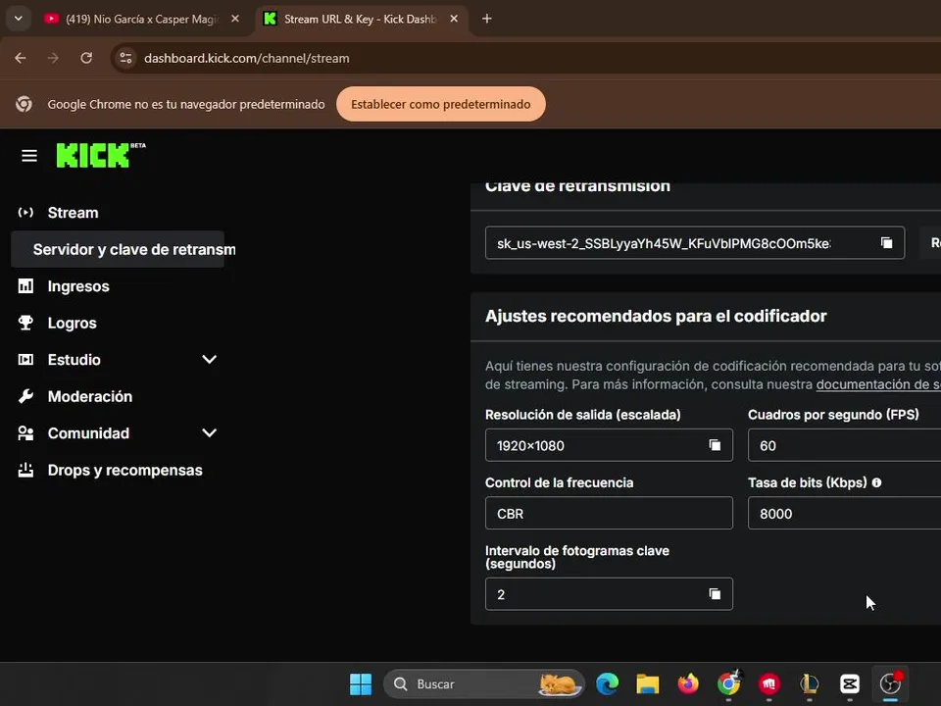
Task: Open the Stream section in sidebar
Action: pyautogui.click(x=73, y=213)
